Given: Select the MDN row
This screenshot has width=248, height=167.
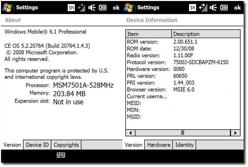Looking at the screenshot, I should [x=183, y=110].
